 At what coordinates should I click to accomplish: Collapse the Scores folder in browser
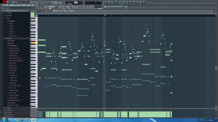click(8, 18)
